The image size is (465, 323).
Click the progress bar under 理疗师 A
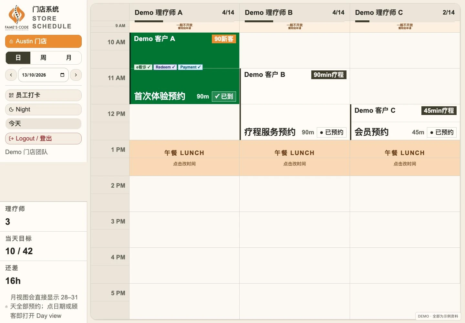tap(184, 21)
